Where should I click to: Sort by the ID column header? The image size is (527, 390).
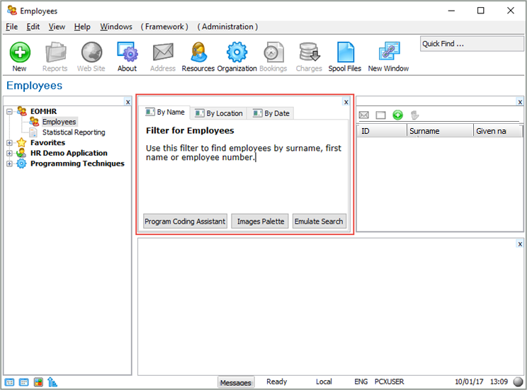[382, 131]
